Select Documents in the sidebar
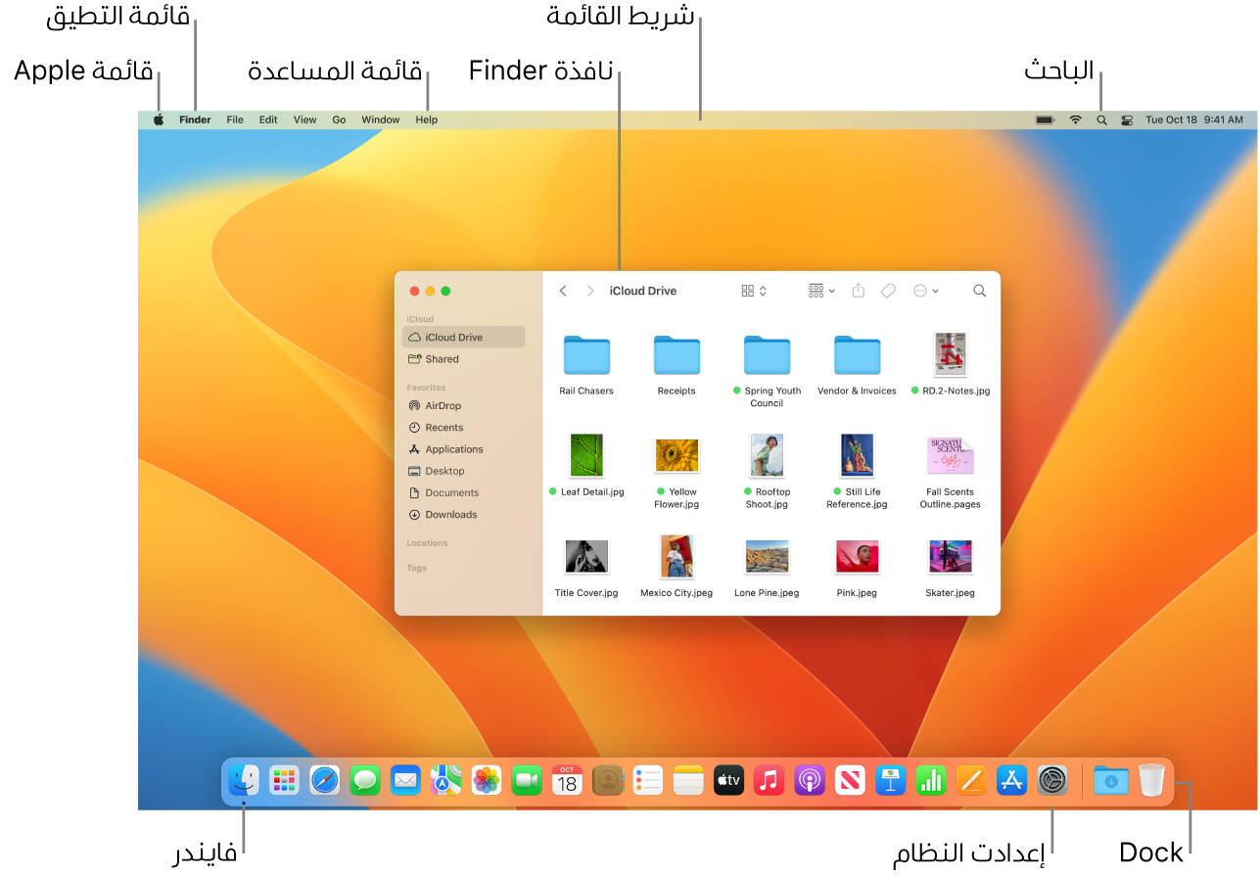This screenshot has width=1260, height=877. click(464, 492)
